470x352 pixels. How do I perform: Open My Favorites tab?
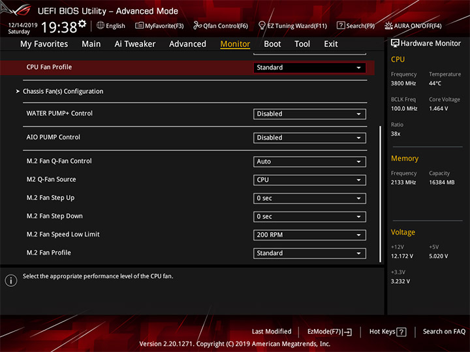pos(44,44)
